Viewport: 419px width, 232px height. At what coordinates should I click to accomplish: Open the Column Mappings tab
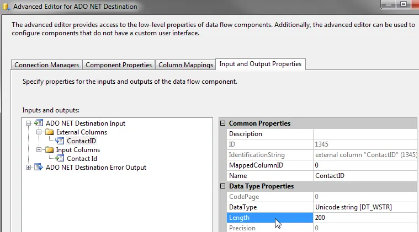click(185, 65)
